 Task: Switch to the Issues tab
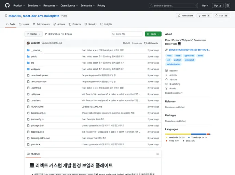coord(24,24)
